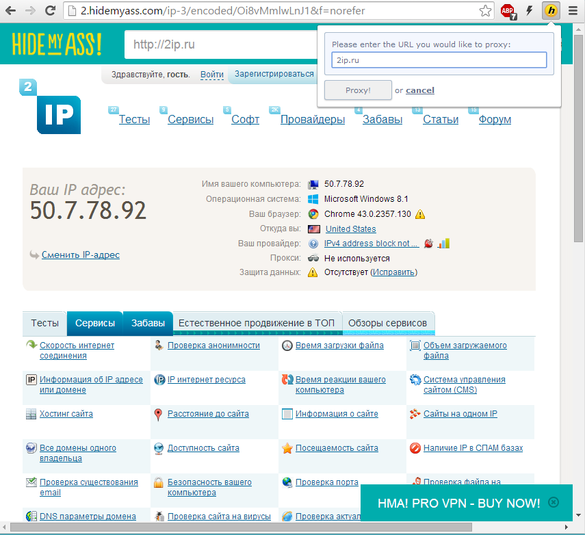Toggle the HideMyAss extension icon

pos(551,10)
